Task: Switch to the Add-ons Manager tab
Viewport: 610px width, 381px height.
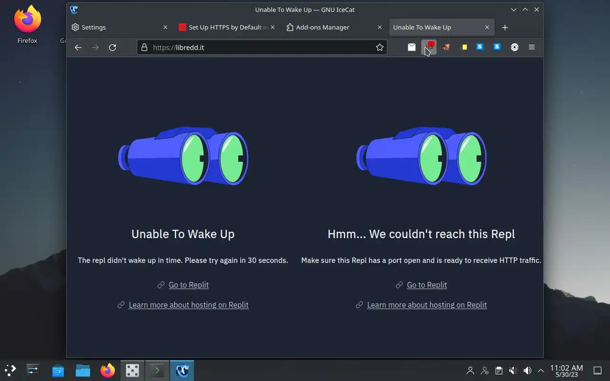Action: pos(334,27)
